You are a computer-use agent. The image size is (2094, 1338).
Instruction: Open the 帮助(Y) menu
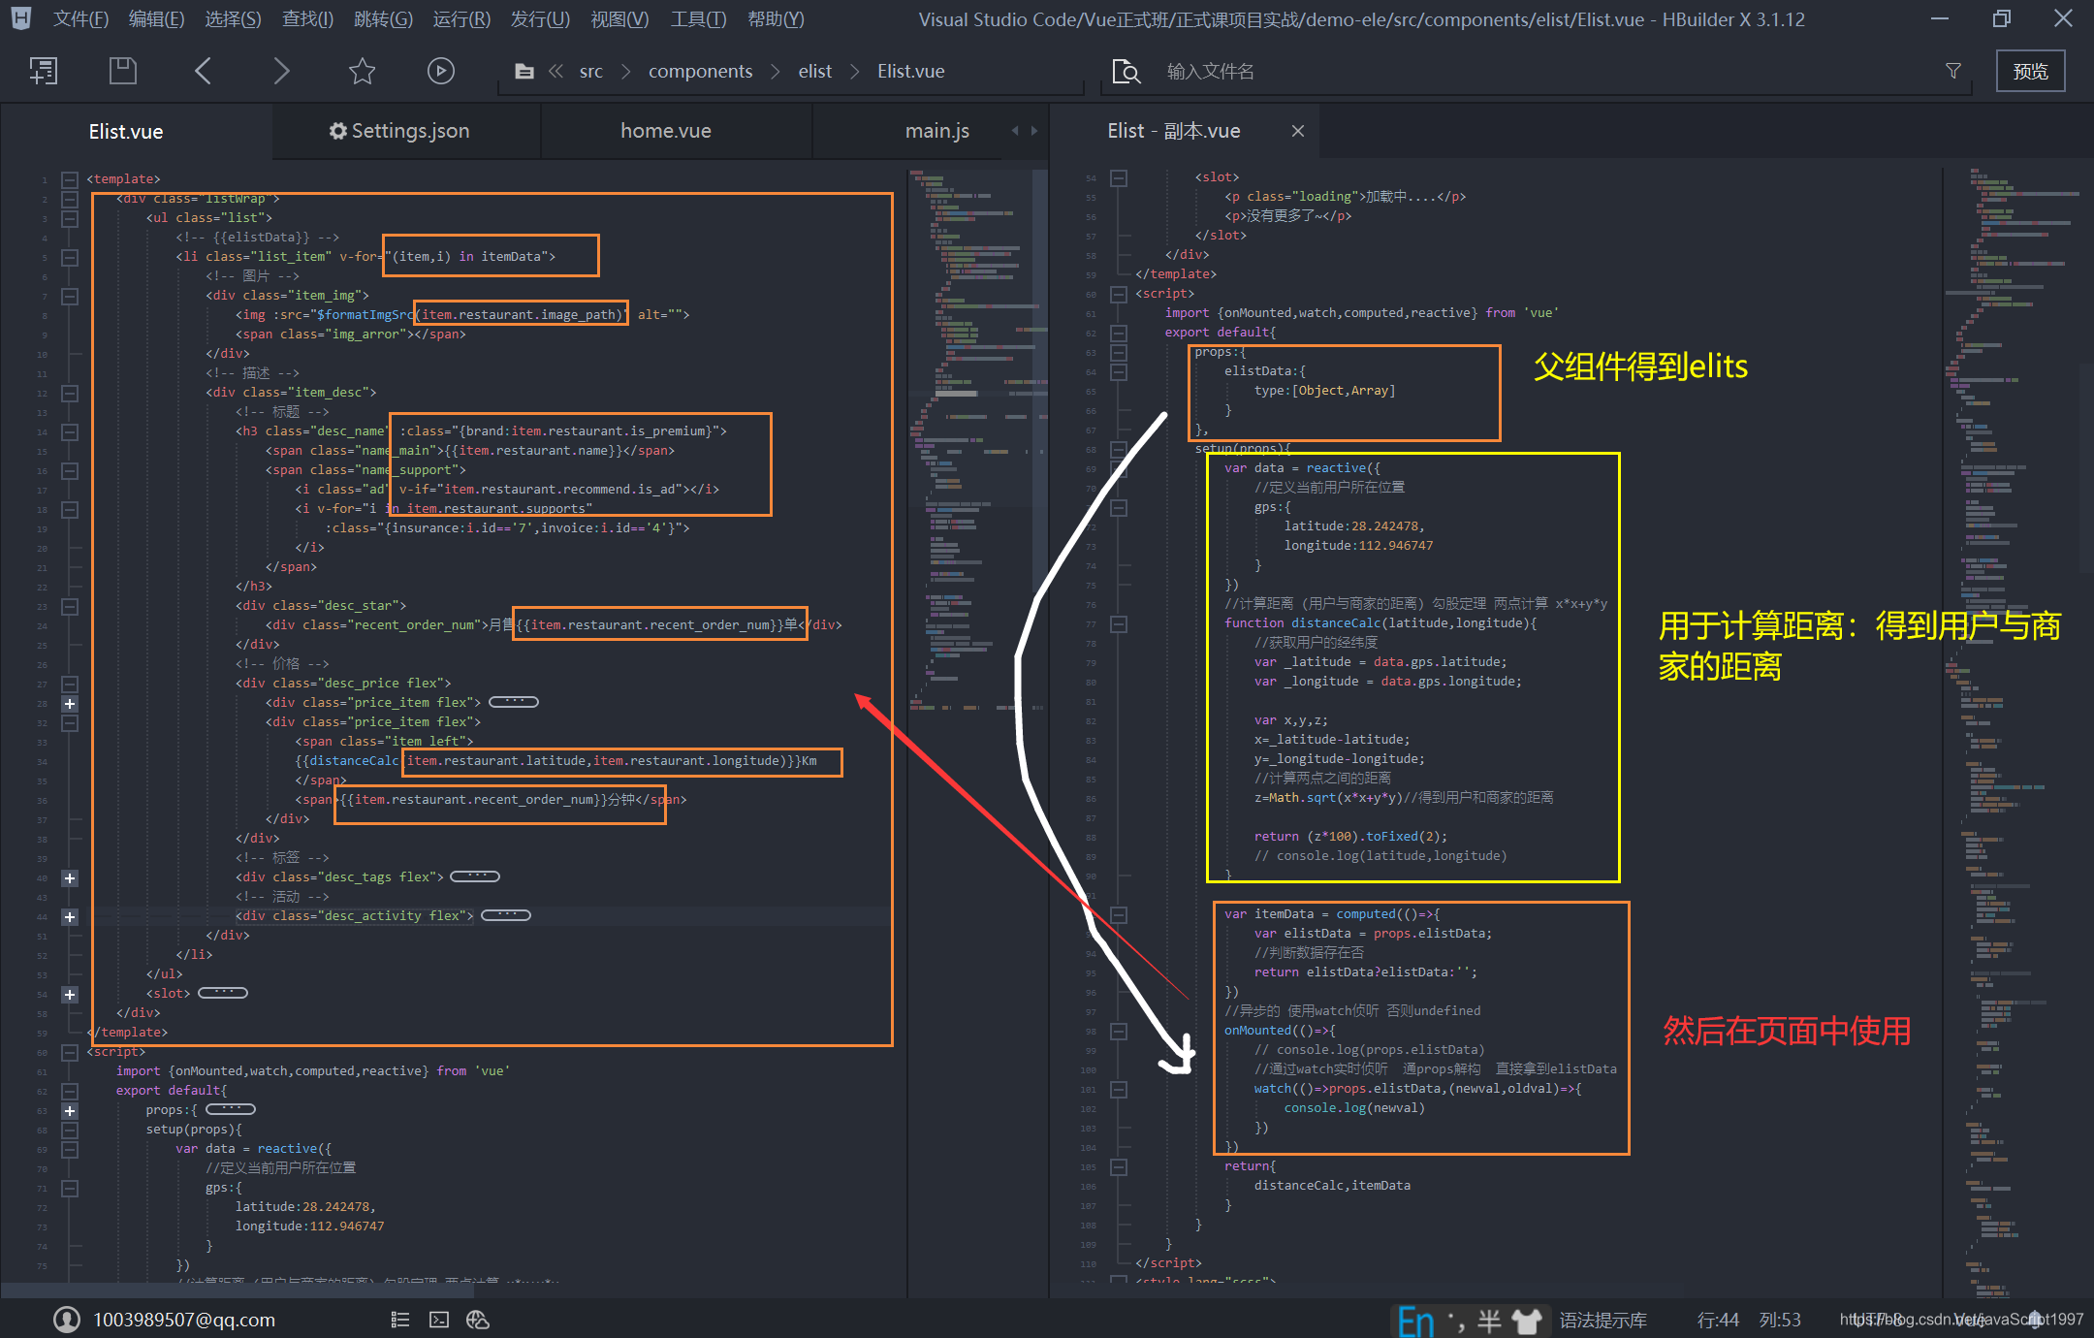point(776,18)
